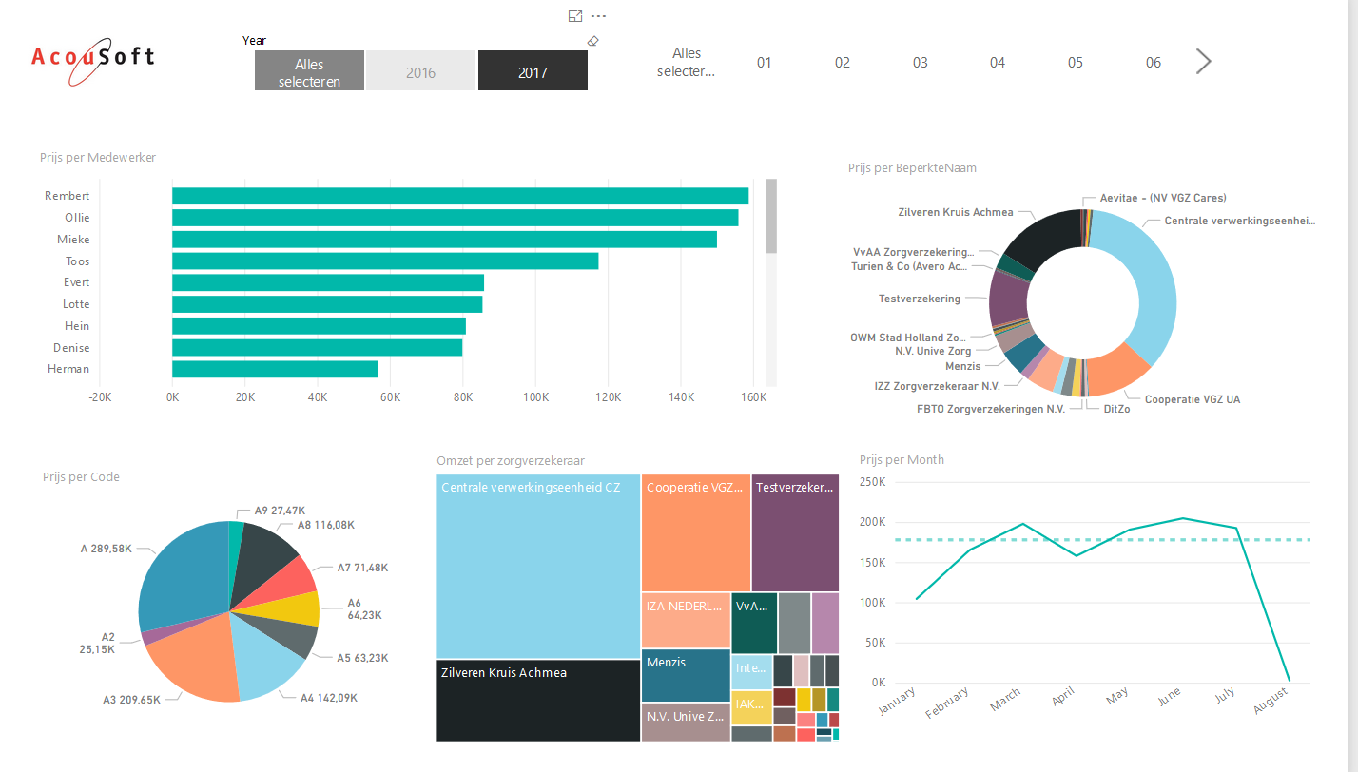This screenshot has width=1358, height=772.
Task: Click the 'N.V. Unive Zorg' donut label
Action: (933, 351)
